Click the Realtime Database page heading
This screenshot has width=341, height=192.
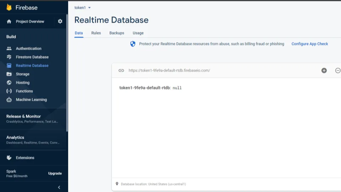pyautogui.click(x=111, y=20)
